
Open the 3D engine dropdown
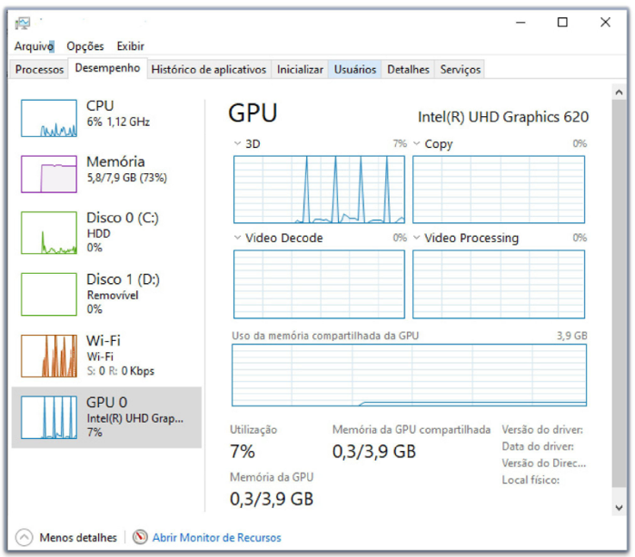click(237, 143)
